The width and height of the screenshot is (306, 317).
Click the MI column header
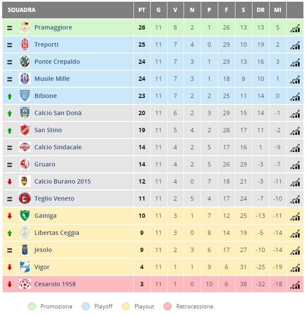278,10
